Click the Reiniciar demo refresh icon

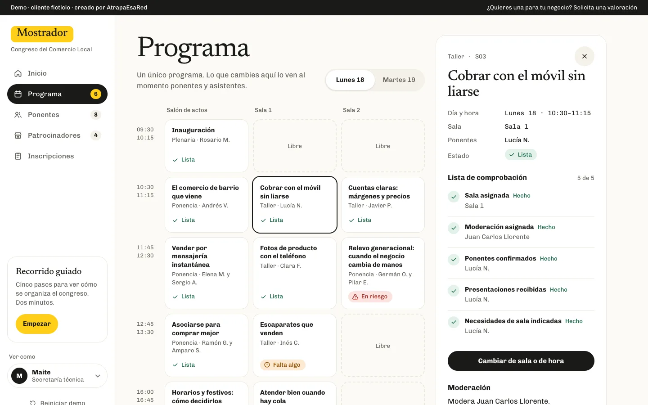(33, 403)
